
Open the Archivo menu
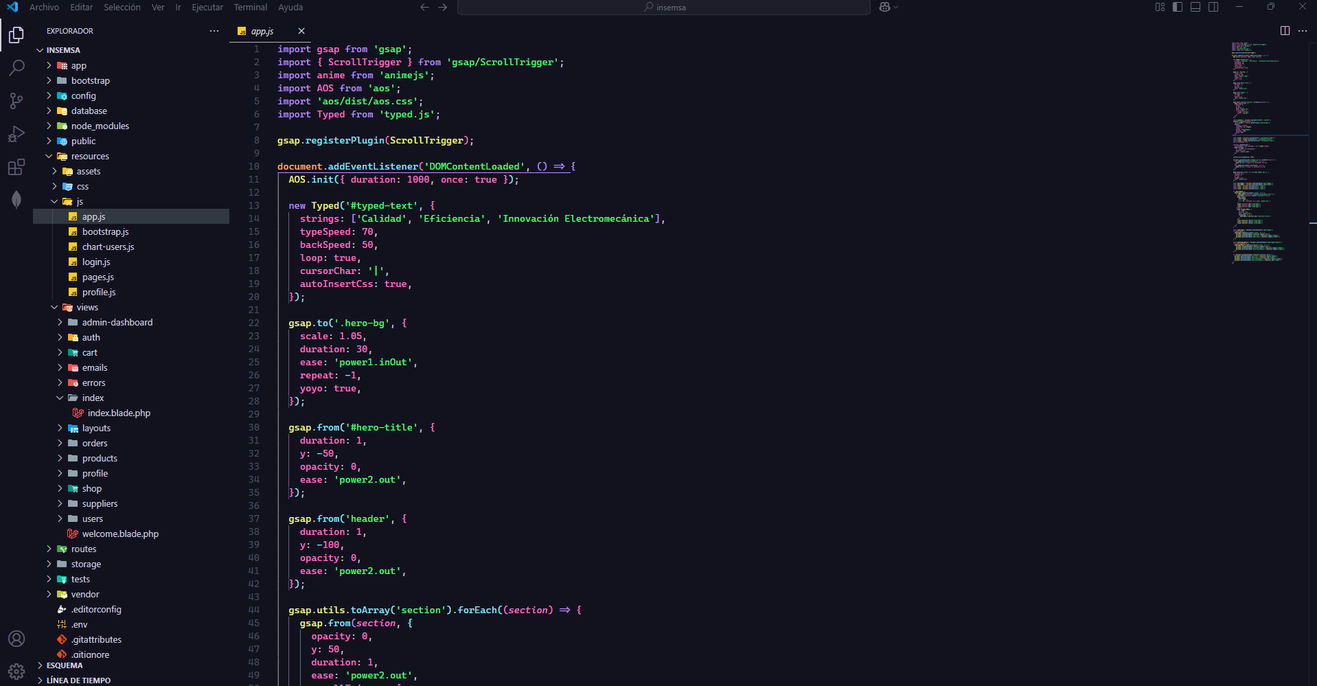click(x=44, y=7)
